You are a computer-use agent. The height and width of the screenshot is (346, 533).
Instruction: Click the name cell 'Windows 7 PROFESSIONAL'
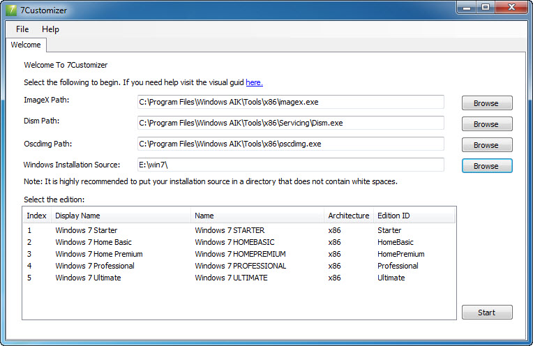click(x=241, y=266)
